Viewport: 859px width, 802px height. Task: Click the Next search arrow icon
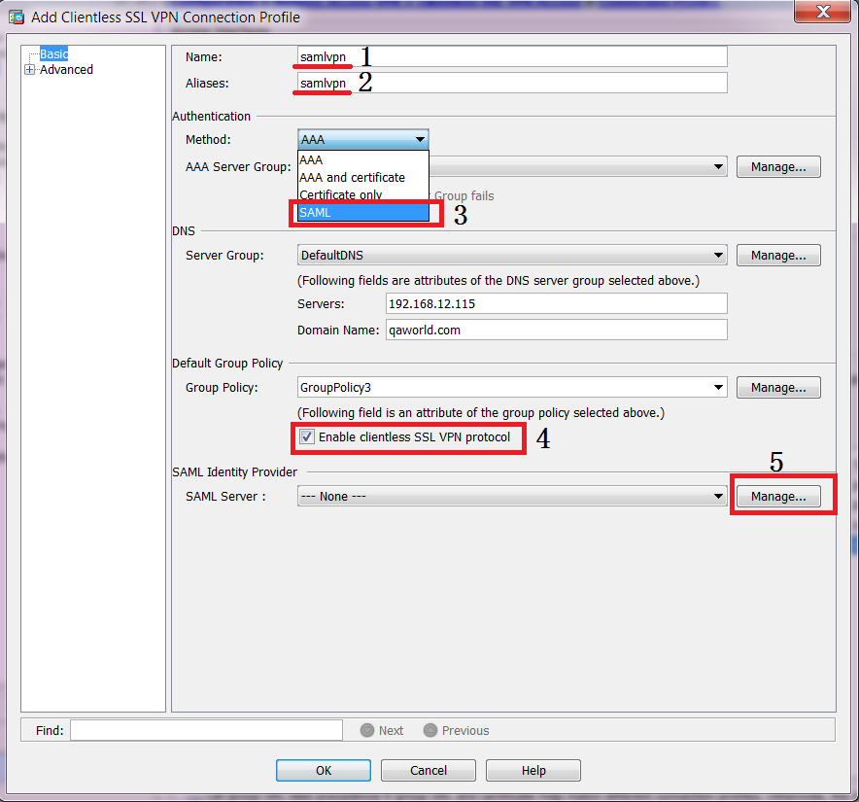367,730
